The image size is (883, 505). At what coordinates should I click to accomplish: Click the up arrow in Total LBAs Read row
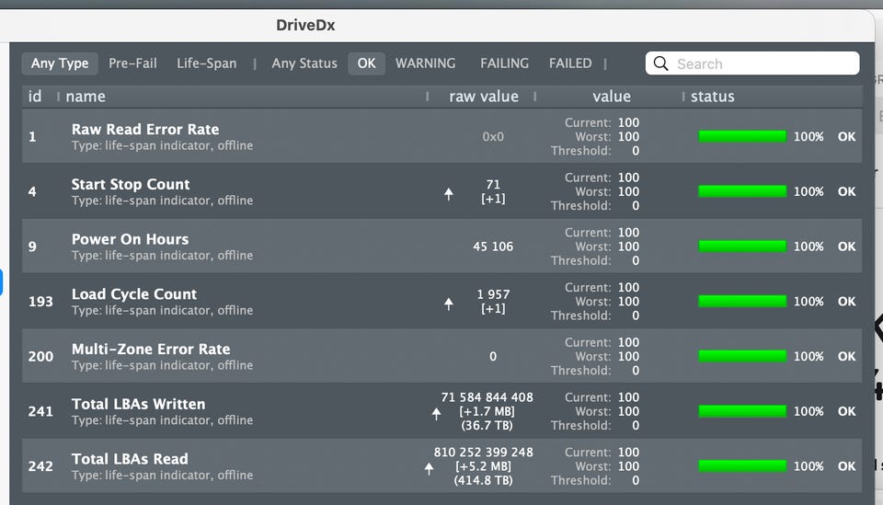429,468
